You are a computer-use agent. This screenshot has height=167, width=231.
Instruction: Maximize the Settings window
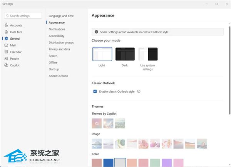click(216, 4)
